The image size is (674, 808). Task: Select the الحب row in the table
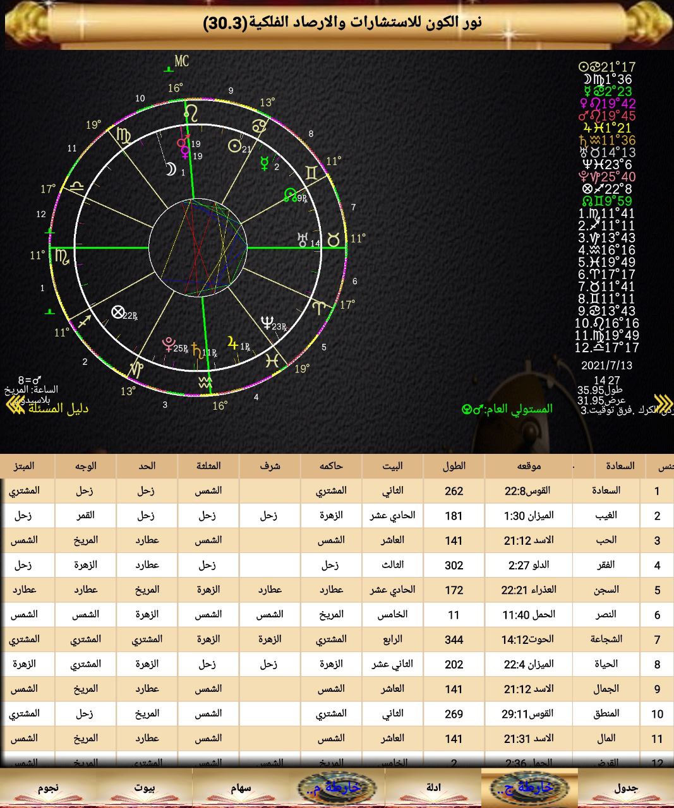point(337,540)
